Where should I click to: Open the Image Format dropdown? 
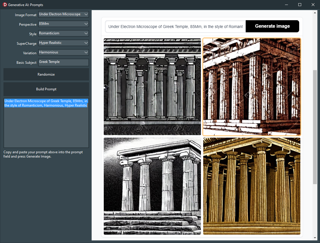tap(64, 14)
